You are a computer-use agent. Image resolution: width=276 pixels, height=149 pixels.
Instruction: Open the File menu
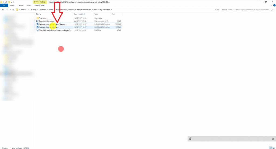4,5
